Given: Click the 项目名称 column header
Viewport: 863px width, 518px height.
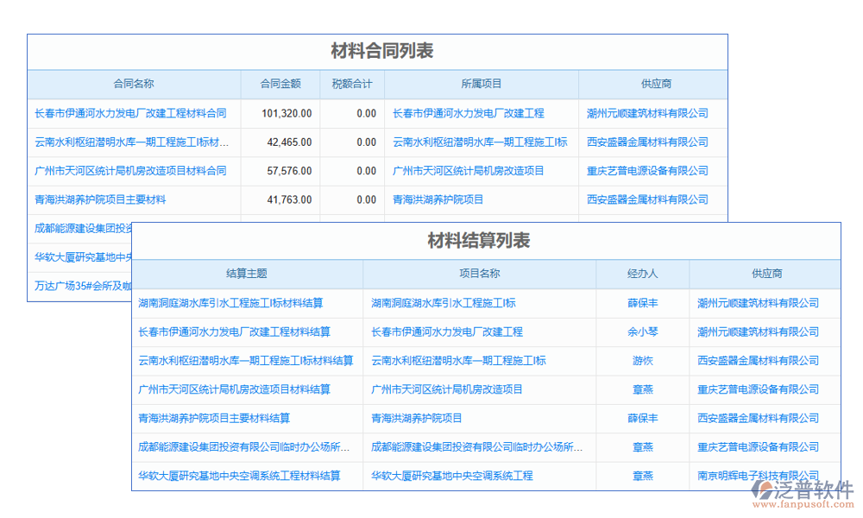Looking at the screenshot, I should (x=479, y=274).
